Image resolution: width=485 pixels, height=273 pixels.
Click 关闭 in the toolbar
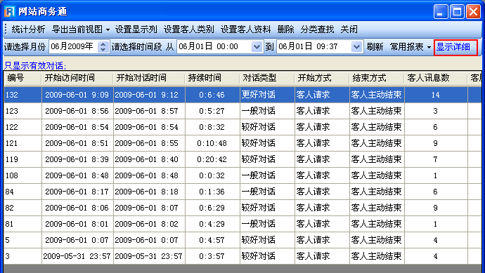click(x=349, y=29)
